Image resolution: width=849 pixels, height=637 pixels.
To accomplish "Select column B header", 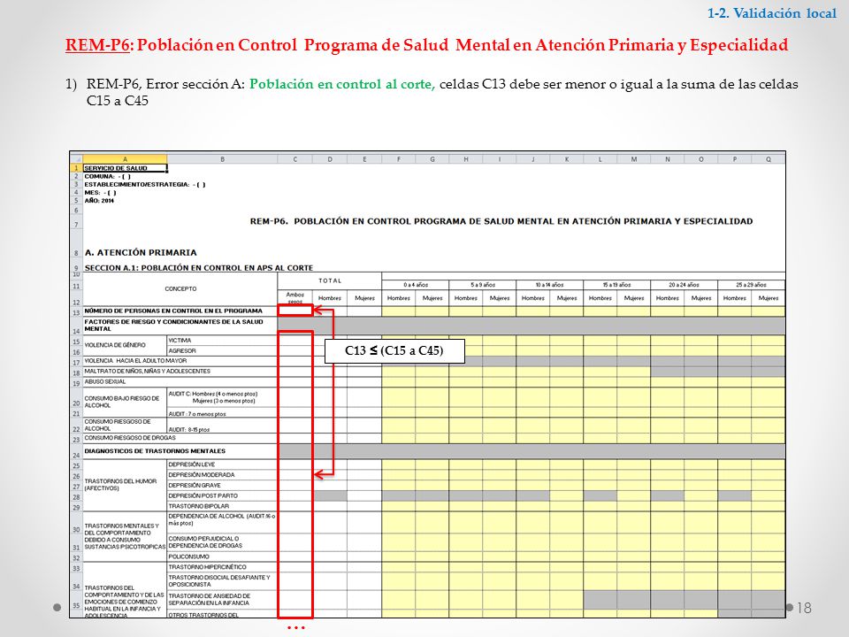I will pos(223,159).
